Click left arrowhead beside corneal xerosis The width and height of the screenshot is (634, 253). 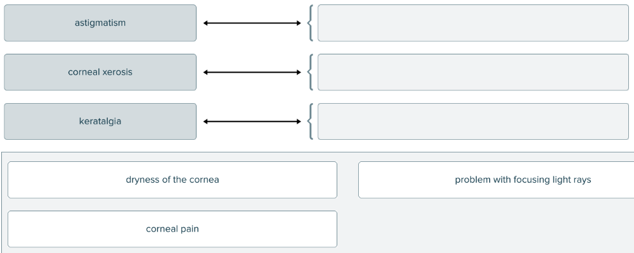[x=206, y=72]
